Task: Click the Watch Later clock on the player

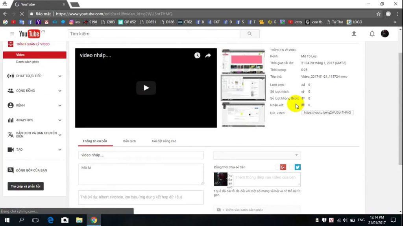Action: (x=197, y=55)
